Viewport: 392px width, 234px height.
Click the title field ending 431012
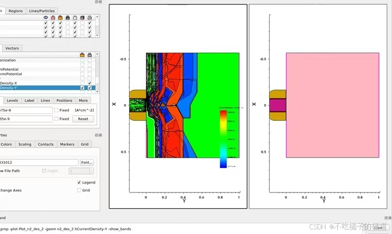click(x=39, y=162)
